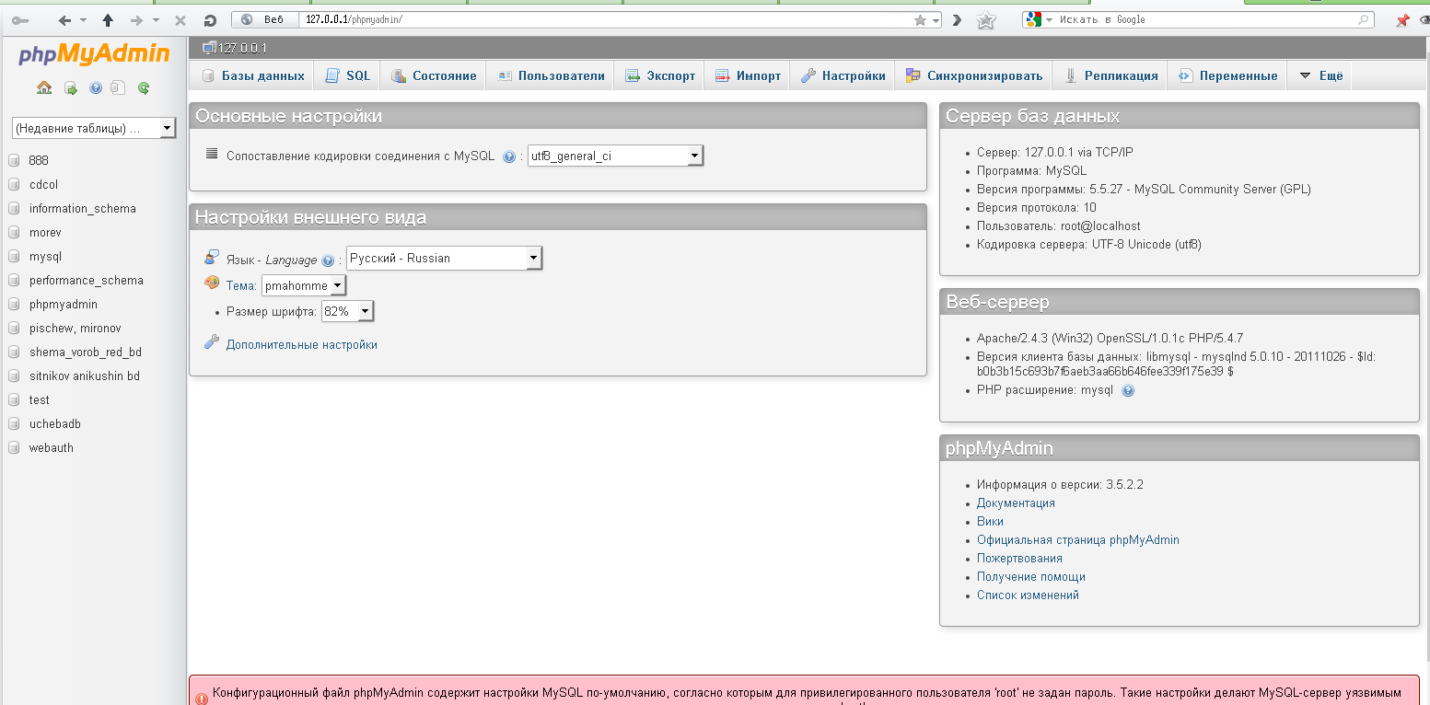Image resolution: width=1430 pixels, height=705 pixels.
Task: Open the Базы данных tab
Action: click(252, 75)
